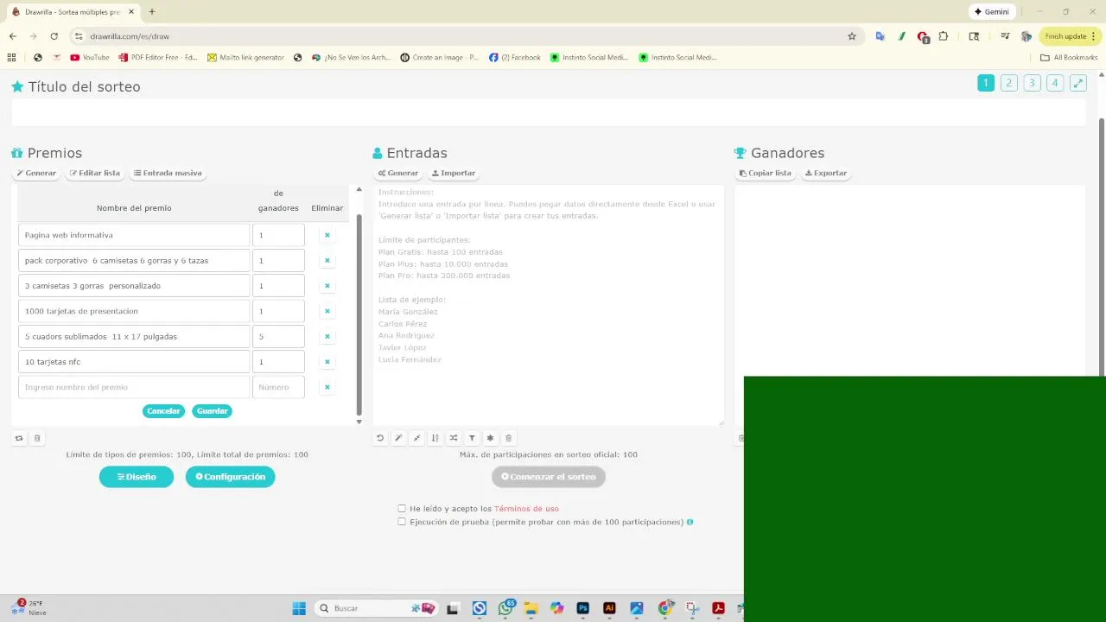
Task: Open the YouTube bookmark
Action: pyautogui.click(x=90, y=58)
